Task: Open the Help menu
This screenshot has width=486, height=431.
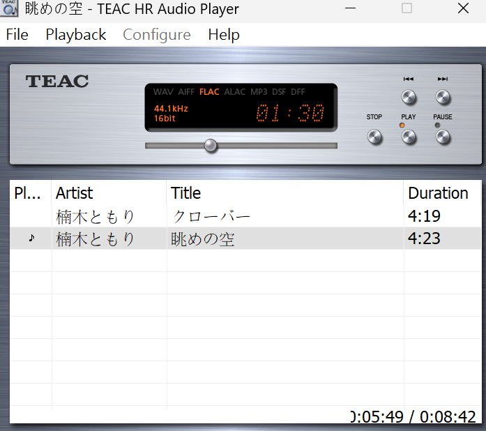Action: [x=224, y=34]
